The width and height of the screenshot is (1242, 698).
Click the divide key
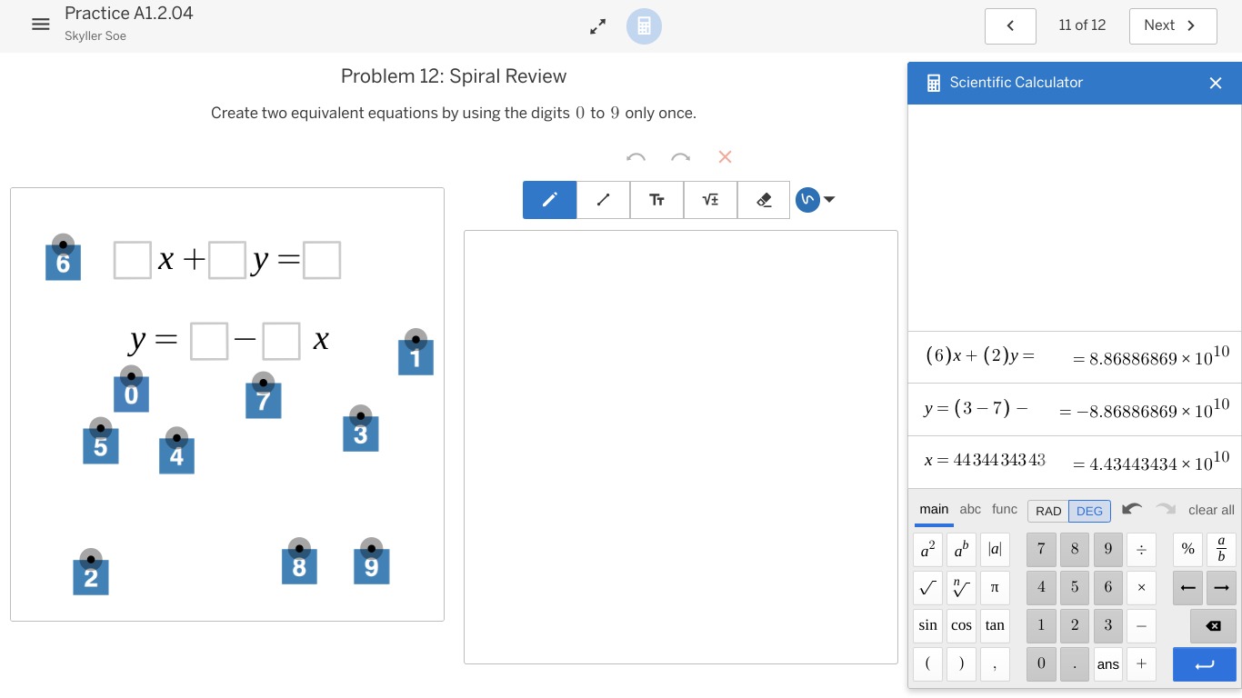point(1141,549)
